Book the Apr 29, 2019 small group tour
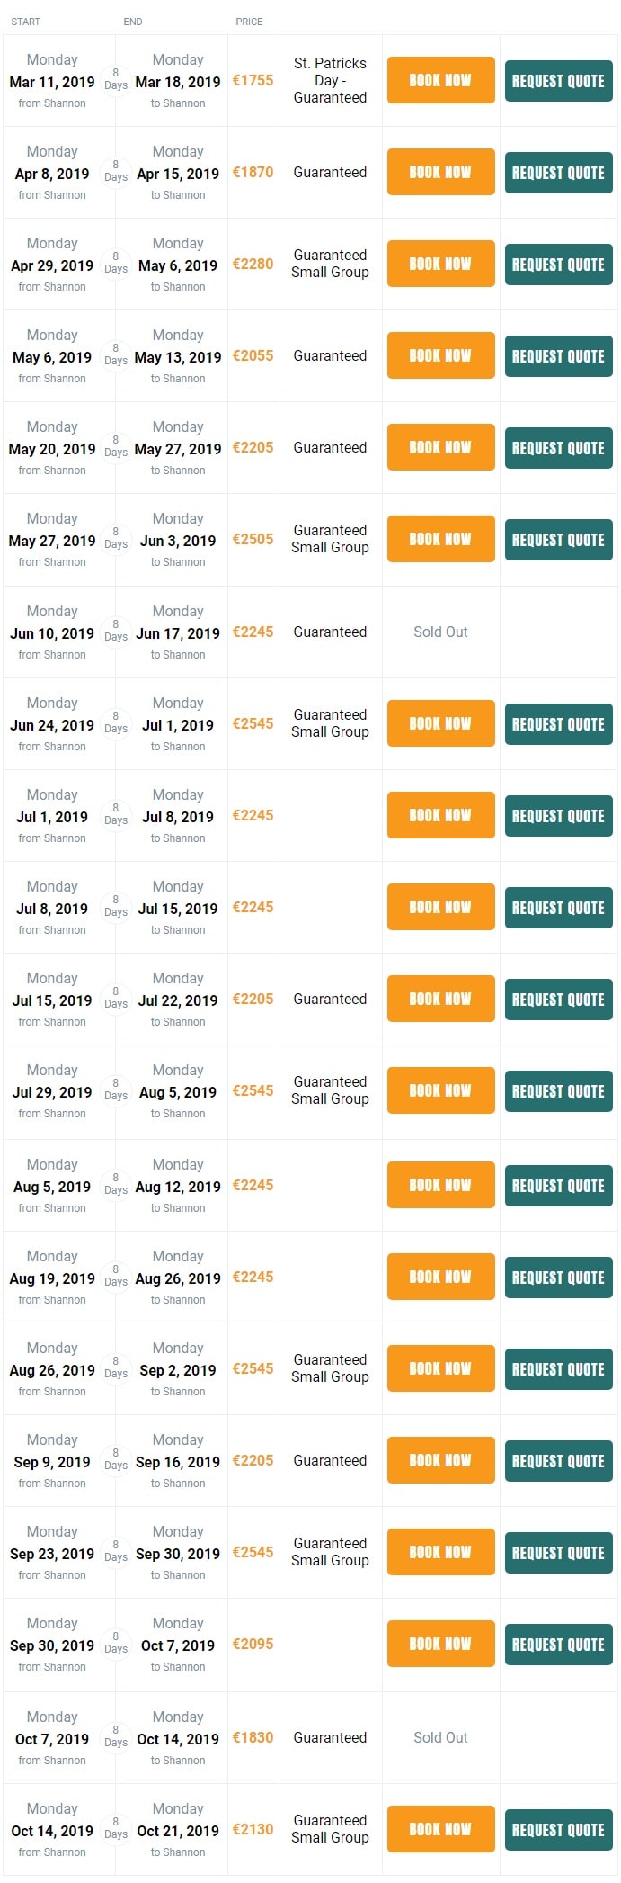This screenshot has height=1883, width=621. tap(440, 264)
